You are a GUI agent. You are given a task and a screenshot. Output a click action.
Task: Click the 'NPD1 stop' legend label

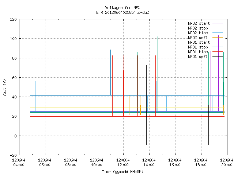click(198, 47)
